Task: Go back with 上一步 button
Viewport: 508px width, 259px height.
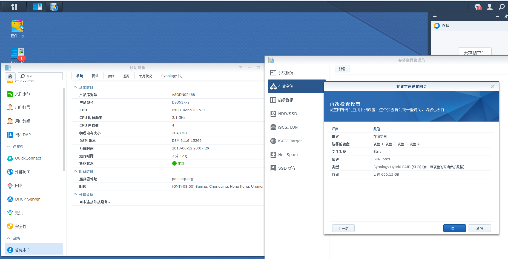Action: tap(343, 228)
